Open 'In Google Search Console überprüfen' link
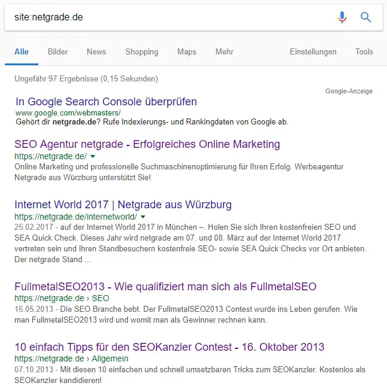Screen dimensions: 387x392 (106, 101)
